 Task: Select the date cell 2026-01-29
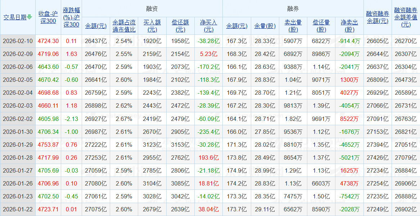click(18, 145)
